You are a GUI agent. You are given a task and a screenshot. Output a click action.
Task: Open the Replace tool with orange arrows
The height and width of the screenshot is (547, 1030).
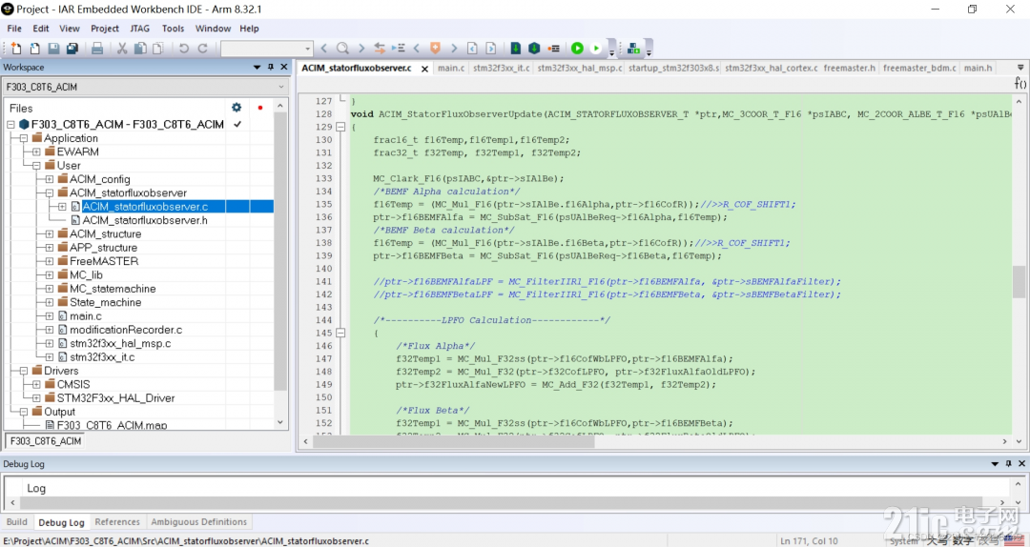(x=380, y=48)
